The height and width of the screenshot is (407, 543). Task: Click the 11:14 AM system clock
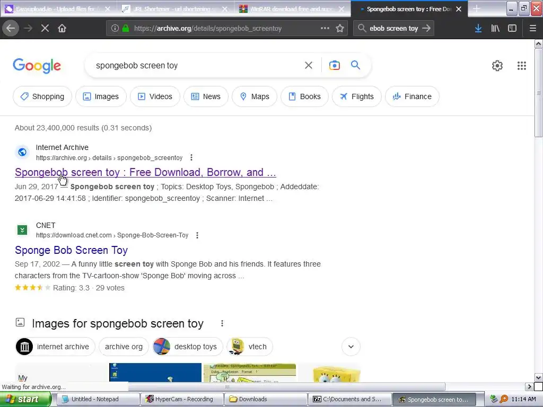click(x=523, y=399)
